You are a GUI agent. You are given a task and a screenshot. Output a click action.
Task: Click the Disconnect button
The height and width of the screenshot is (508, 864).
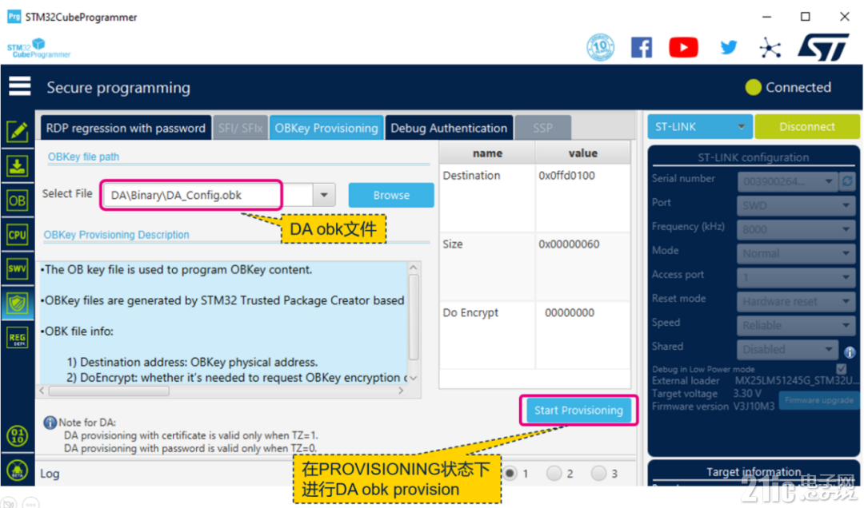pos(807,126)
